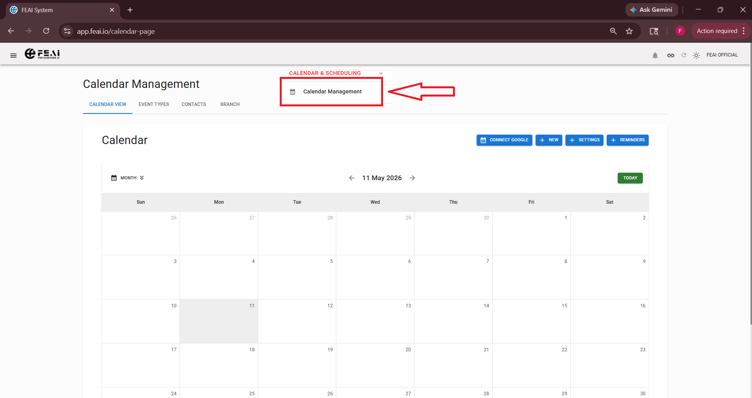The image size is (752, 398).
Task: Click the Connect Google button
Action: [504, 140]
